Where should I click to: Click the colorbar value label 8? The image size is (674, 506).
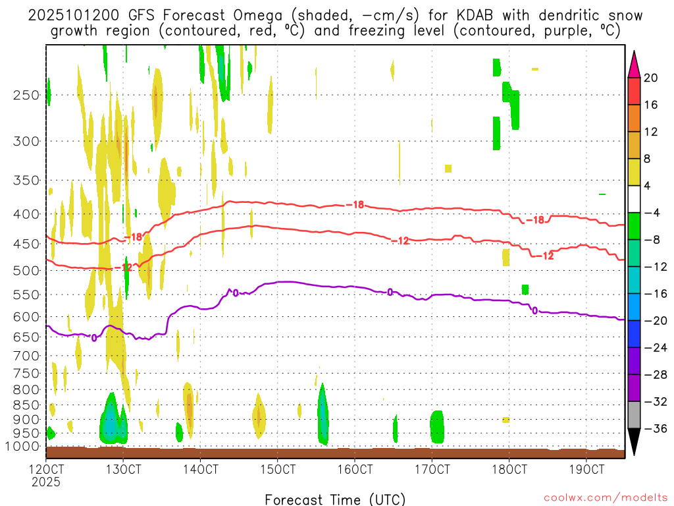point(648,159)
